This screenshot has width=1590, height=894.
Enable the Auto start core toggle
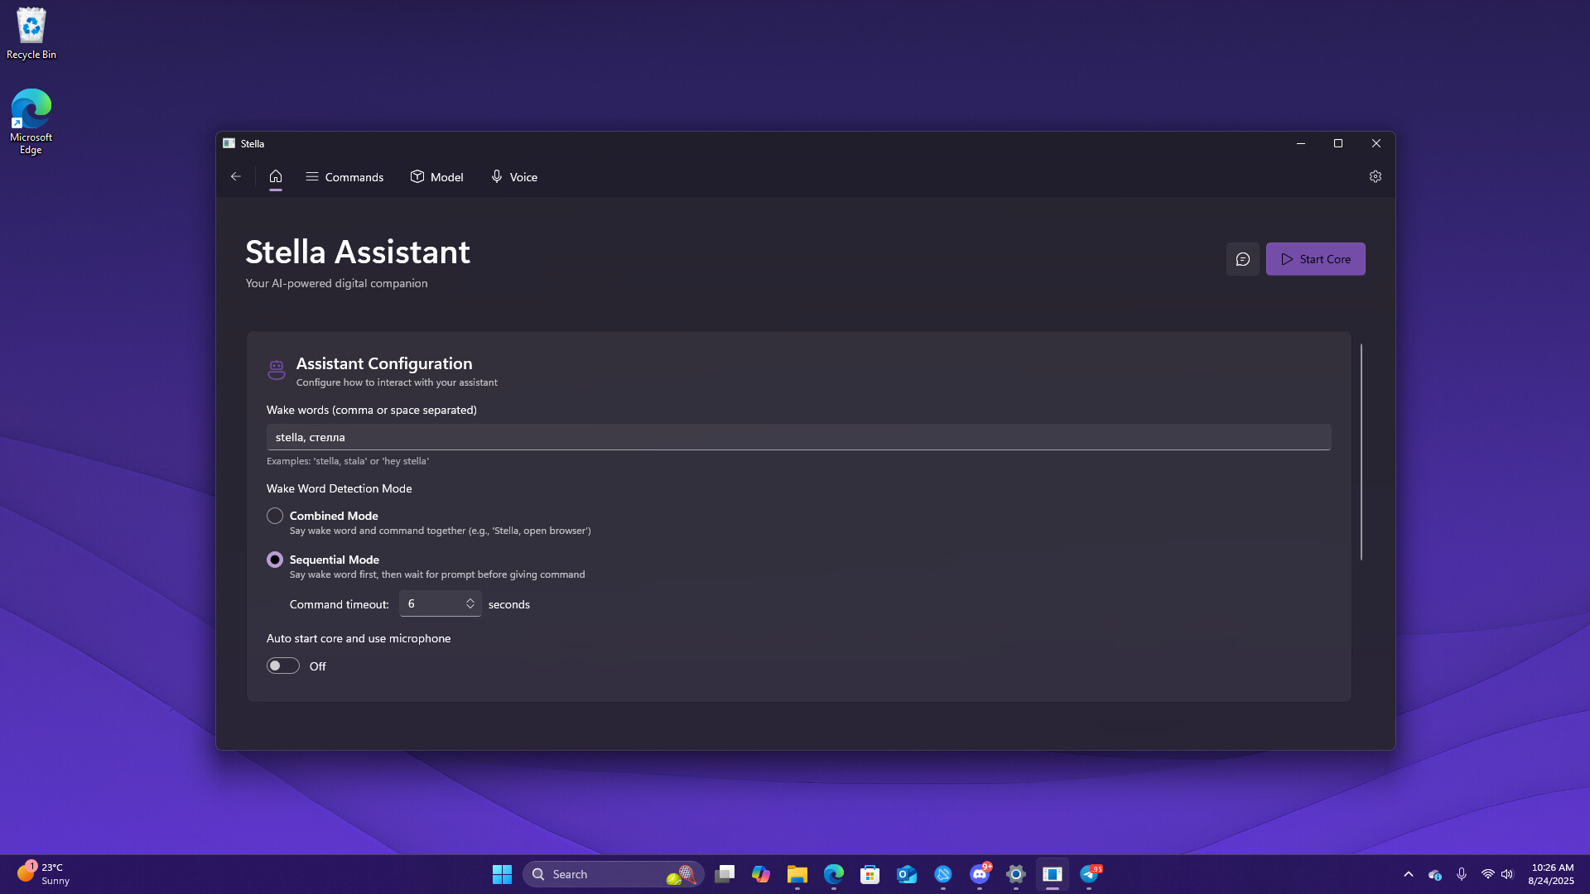click(282, 666)
